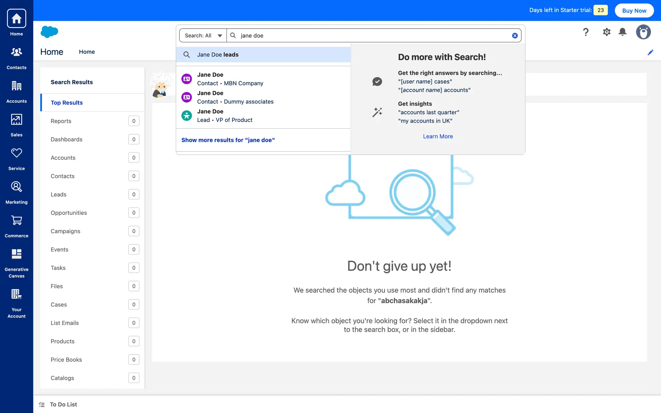This screenshot has width=661, height=413.
Task: Open the setup gear icon
Action: tap(606, 32)
